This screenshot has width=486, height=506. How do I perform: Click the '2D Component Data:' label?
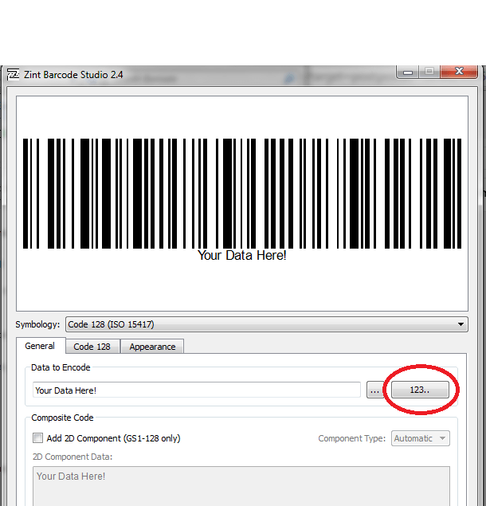(73, 457)
